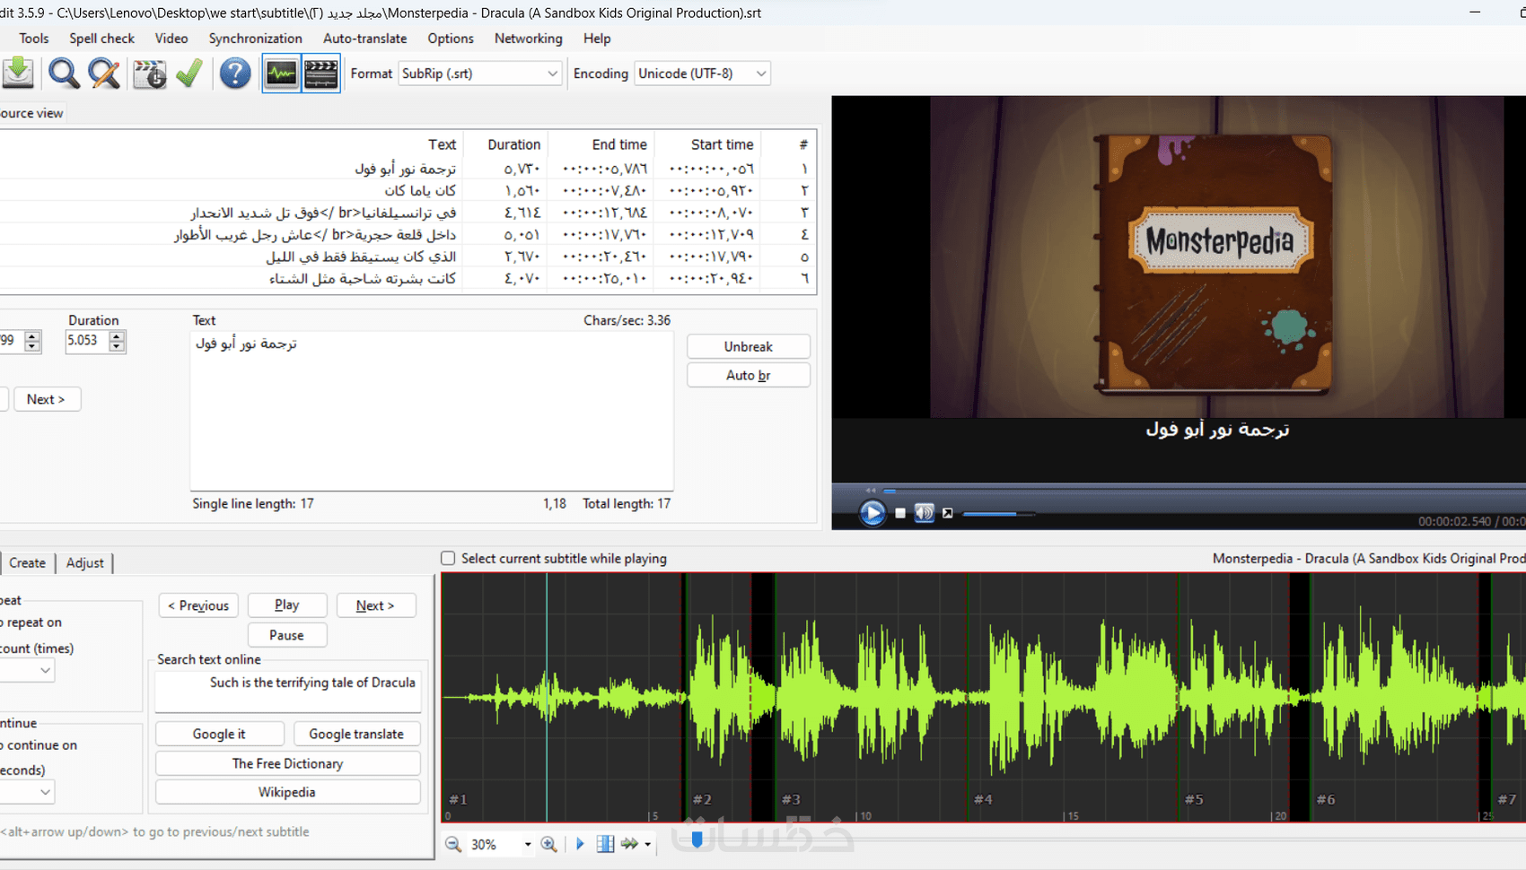This screenshot has width=1526, height=870.
Task: Click the center waveform on position icon
Action: click(x=606, y=844)
